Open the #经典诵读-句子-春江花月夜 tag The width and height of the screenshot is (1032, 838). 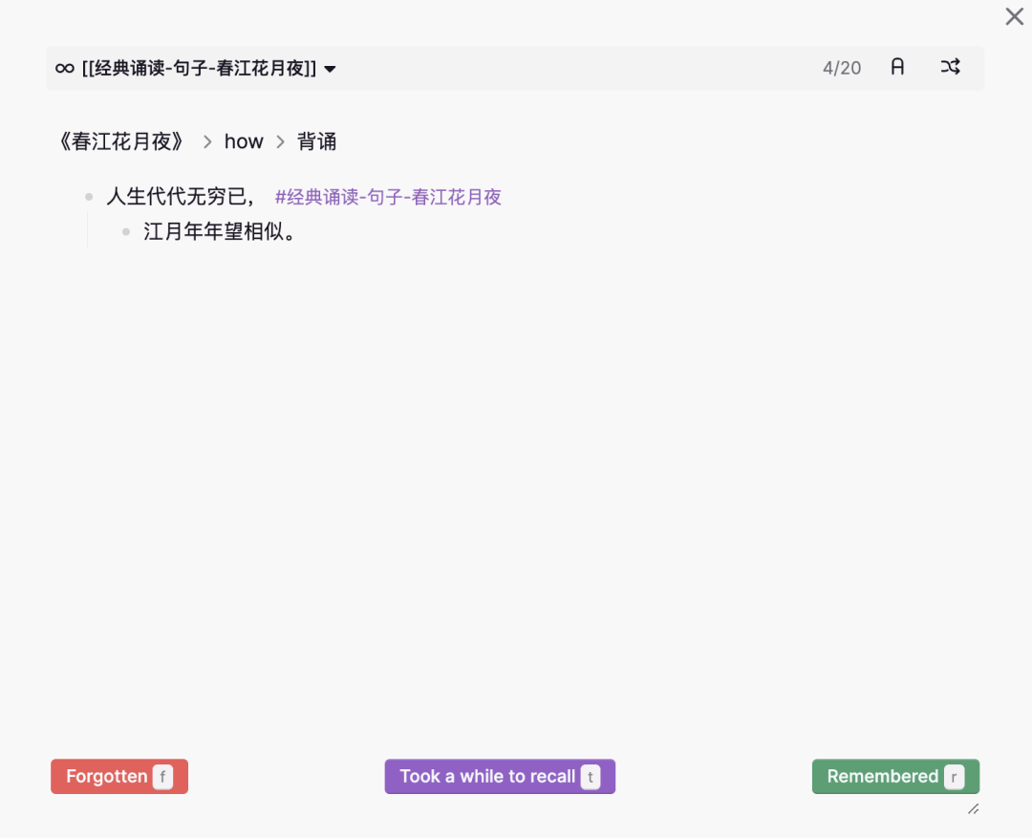coord(388,197)
